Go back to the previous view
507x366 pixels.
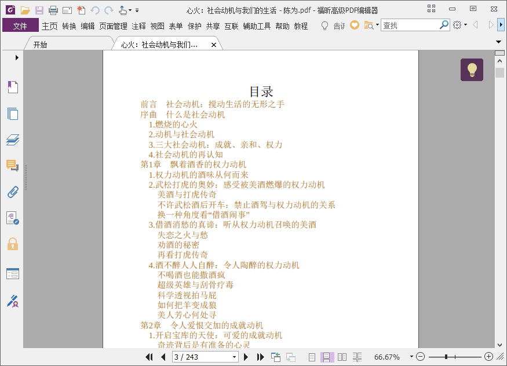[275, 357]
